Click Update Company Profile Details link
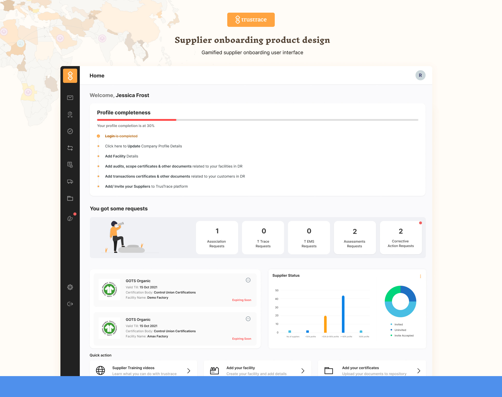The image size is (502, 397). click(143, 146)
